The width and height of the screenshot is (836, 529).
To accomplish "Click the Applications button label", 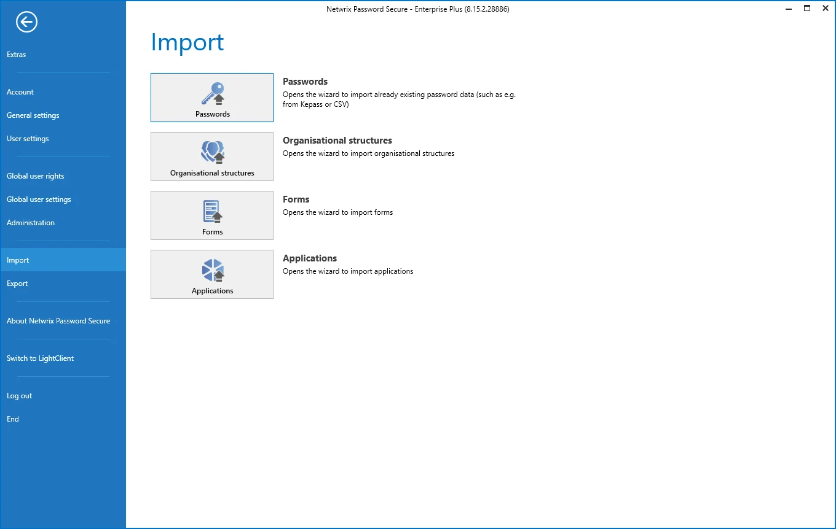I will coord(213,291).
